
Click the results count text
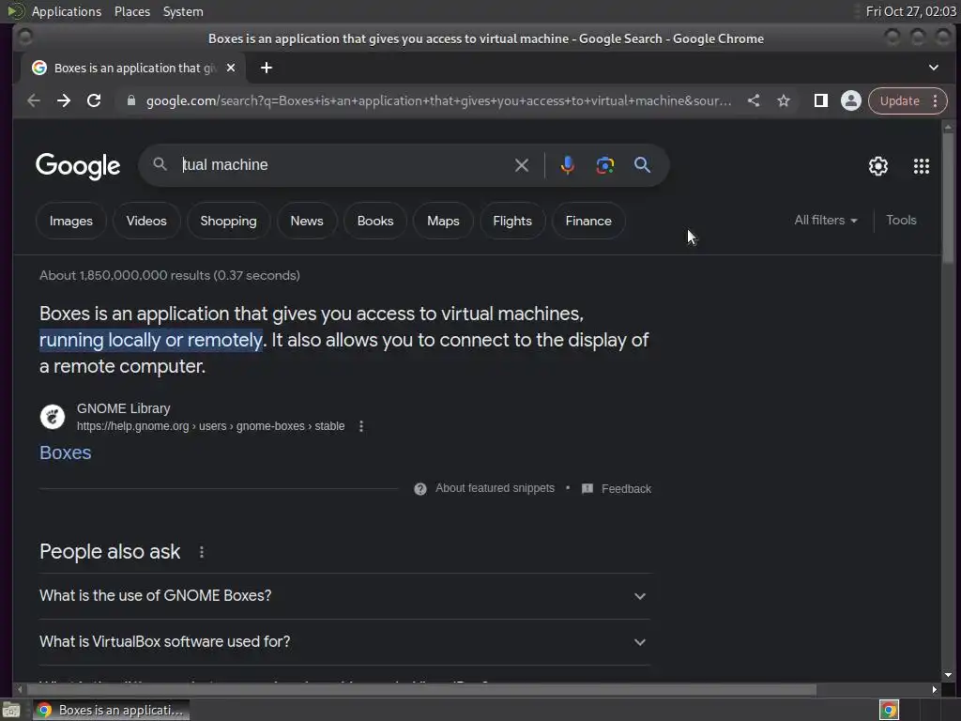(170, 275)
